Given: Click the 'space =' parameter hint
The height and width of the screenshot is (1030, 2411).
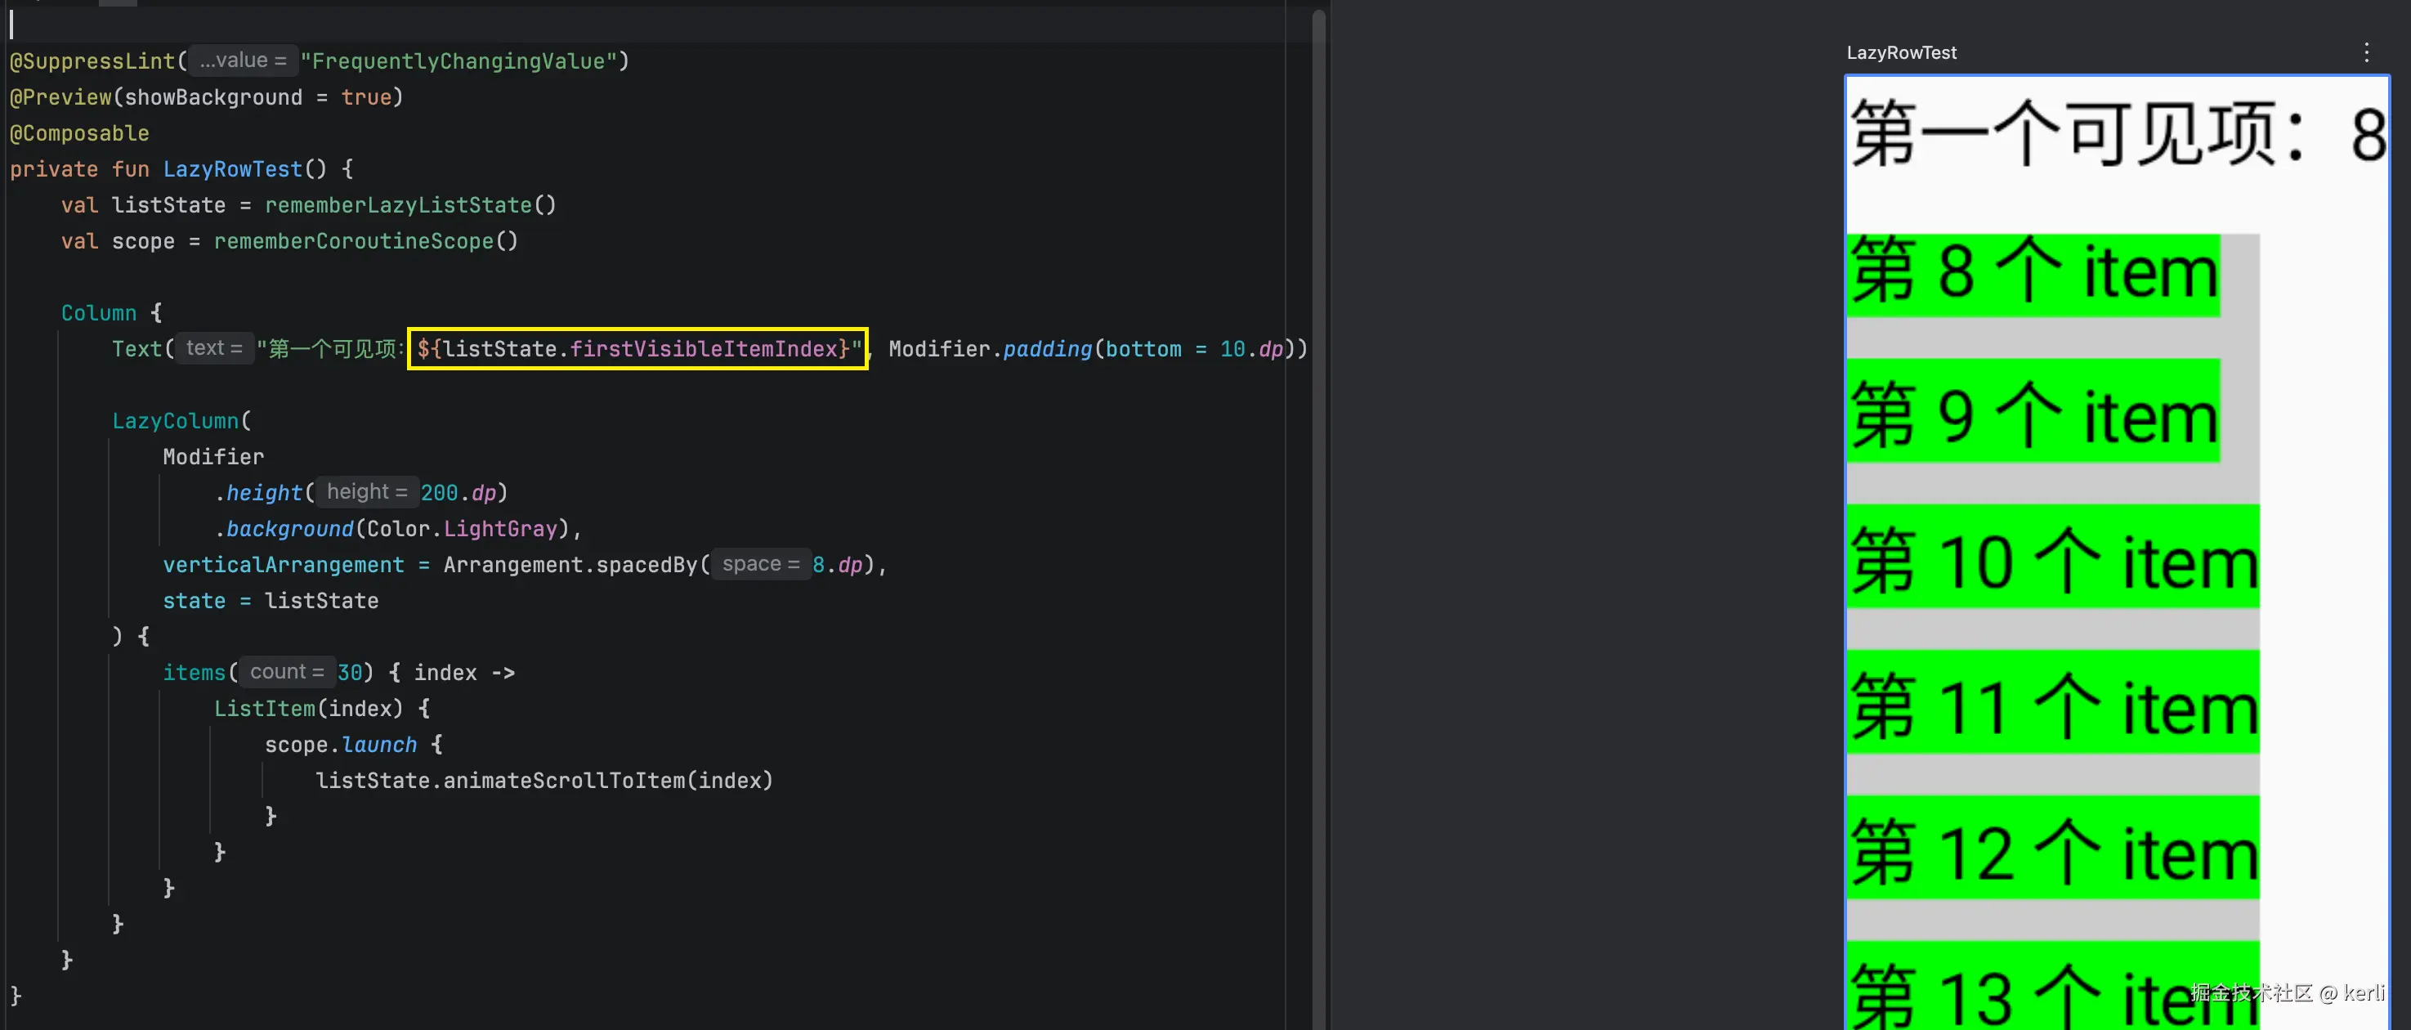Looking at the screenshot, I should 760,564.
